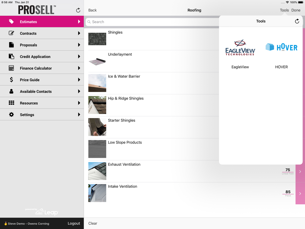Click the Price Guide dollar icon
Viewport: 305px width, 229px height.
coord(11,80)
